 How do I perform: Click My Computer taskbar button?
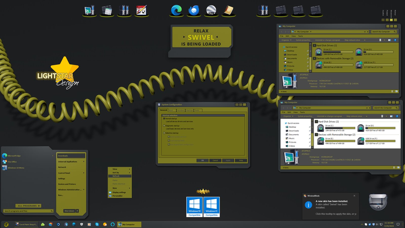coord(129,224)
